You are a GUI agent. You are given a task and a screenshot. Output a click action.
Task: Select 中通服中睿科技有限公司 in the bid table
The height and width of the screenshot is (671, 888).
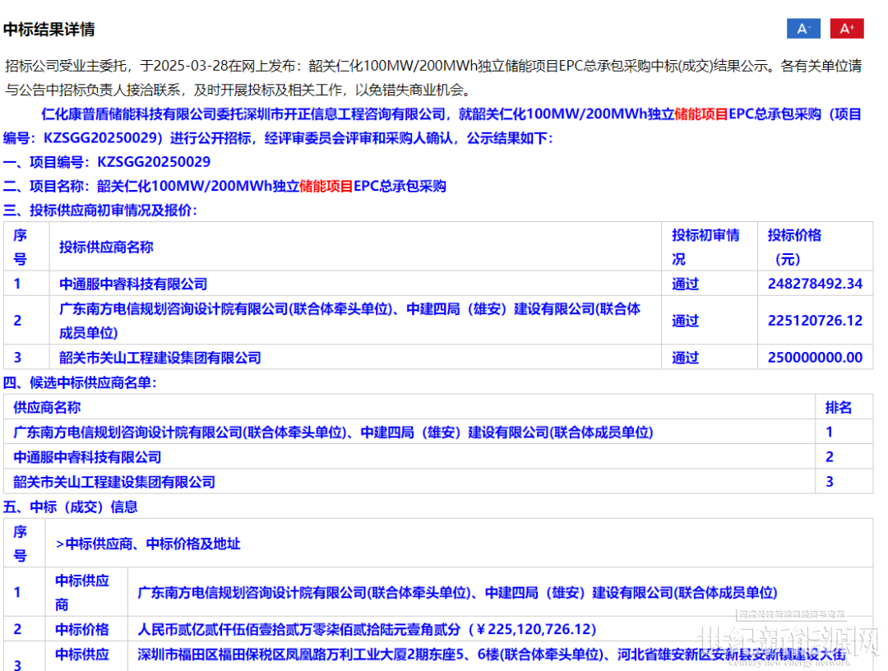pos(133,284)
